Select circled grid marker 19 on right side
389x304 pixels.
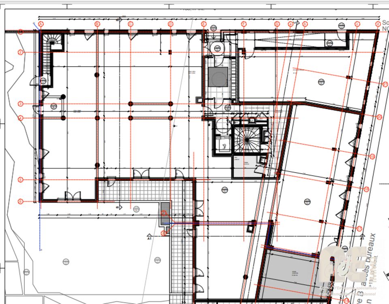(372, 156)
